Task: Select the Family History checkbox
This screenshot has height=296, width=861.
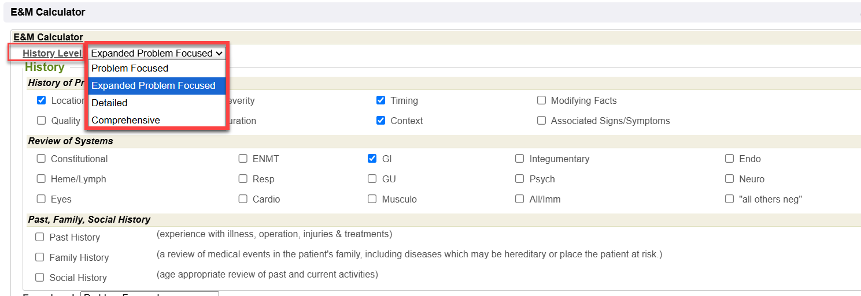Action: pos(40,257)
